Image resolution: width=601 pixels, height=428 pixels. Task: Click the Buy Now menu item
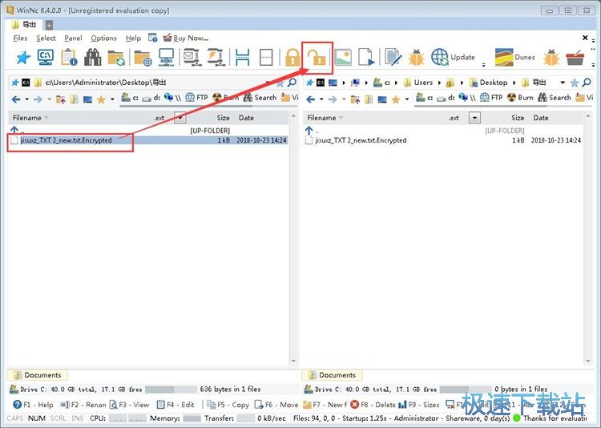(186, 38)
